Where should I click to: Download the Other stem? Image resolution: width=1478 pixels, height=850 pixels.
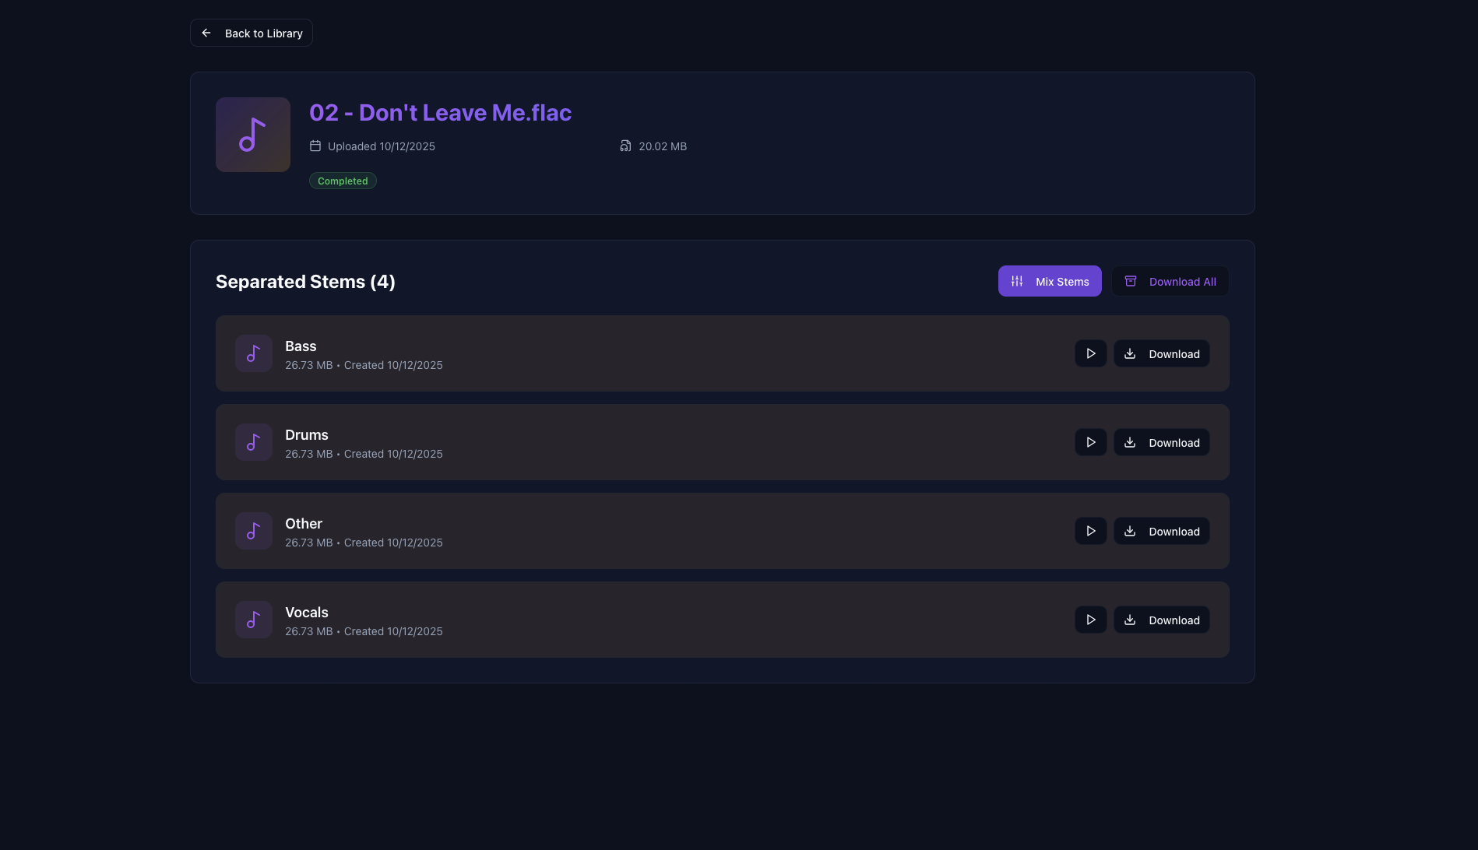pos(1161,531)
